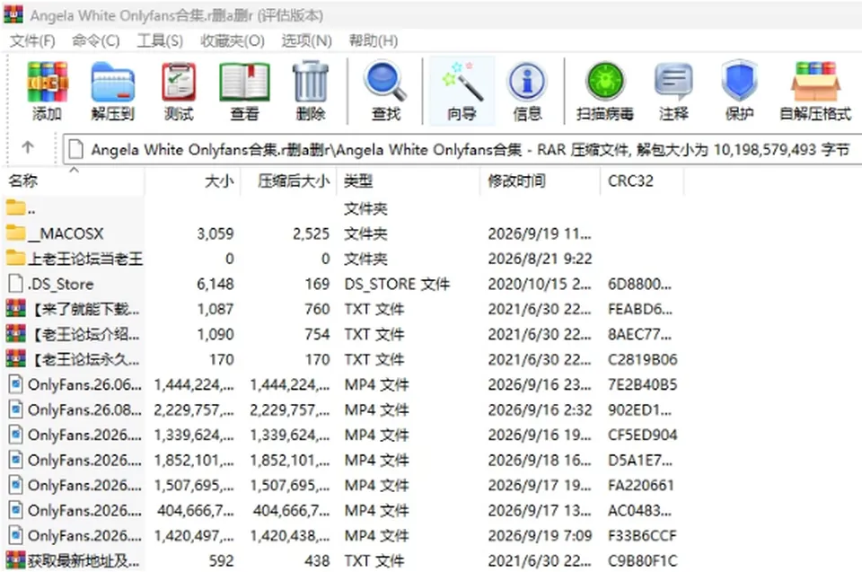Select the OnlyFans.26.08 MP4 file icon
Screen dimensions: 862x572
16,409
